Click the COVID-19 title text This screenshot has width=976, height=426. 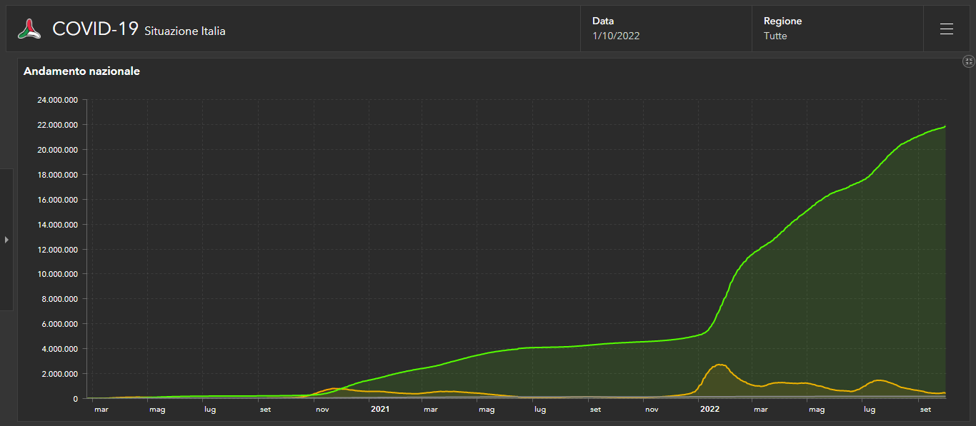pos(95,29)
